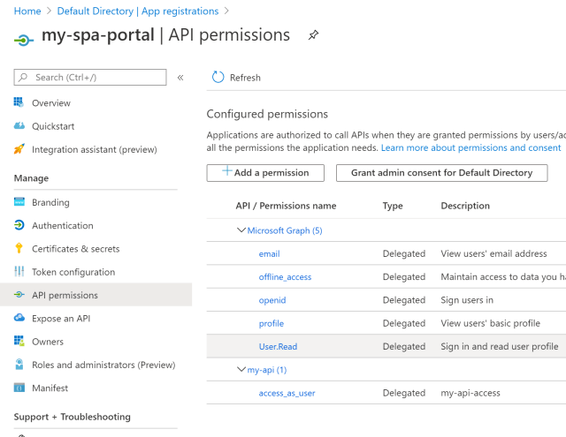Open the Branding menu item
The height and width of the screenshot is (437, 566).
(x=50, y=203)
